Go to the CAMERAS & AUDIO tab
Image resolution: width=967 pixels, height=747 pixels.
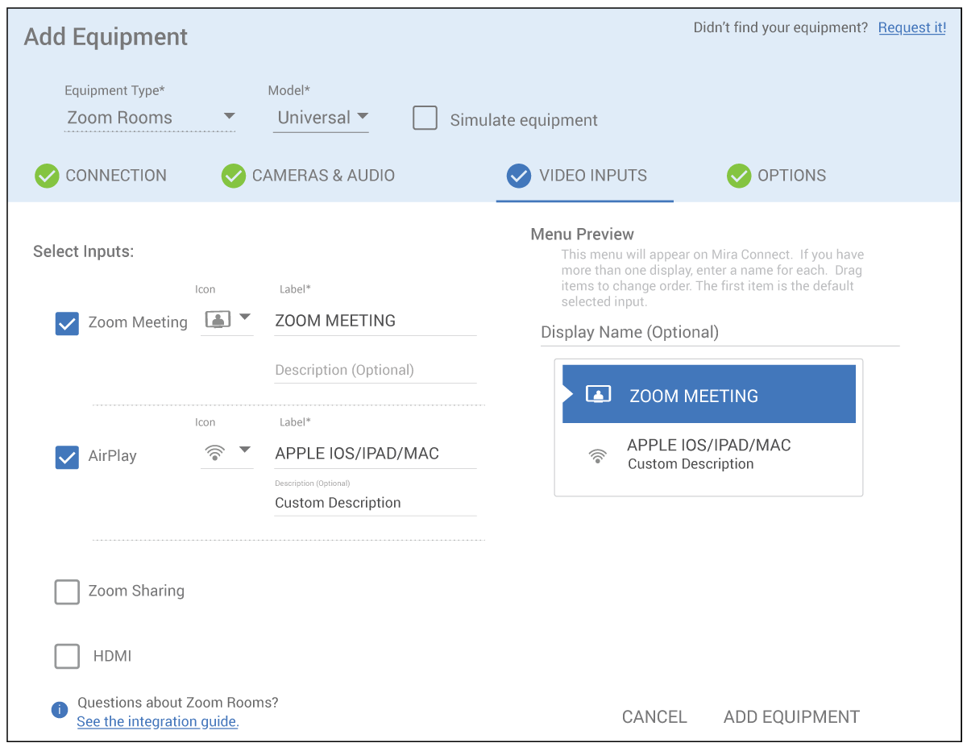click(x=322, y=176)
